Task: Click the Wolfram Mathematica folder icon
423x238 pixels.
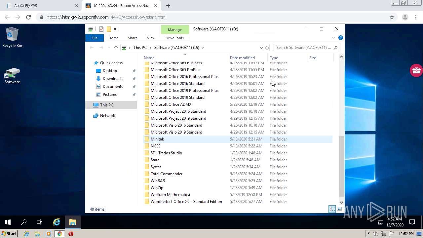Action: 147,195
